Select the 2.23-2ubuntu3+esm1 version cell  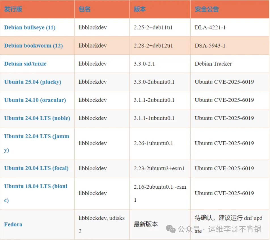click(x=159, y=168)
